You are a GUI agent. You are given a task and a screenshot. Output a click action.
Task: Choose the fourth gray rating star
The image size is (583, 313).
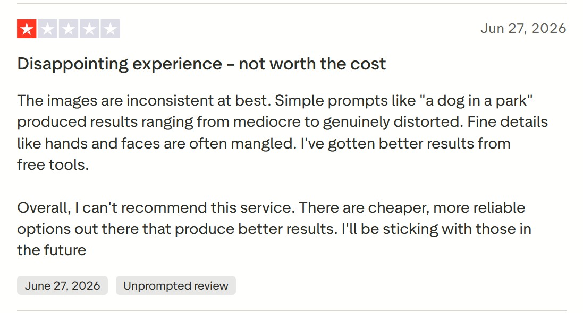click(x=89, y=29)
